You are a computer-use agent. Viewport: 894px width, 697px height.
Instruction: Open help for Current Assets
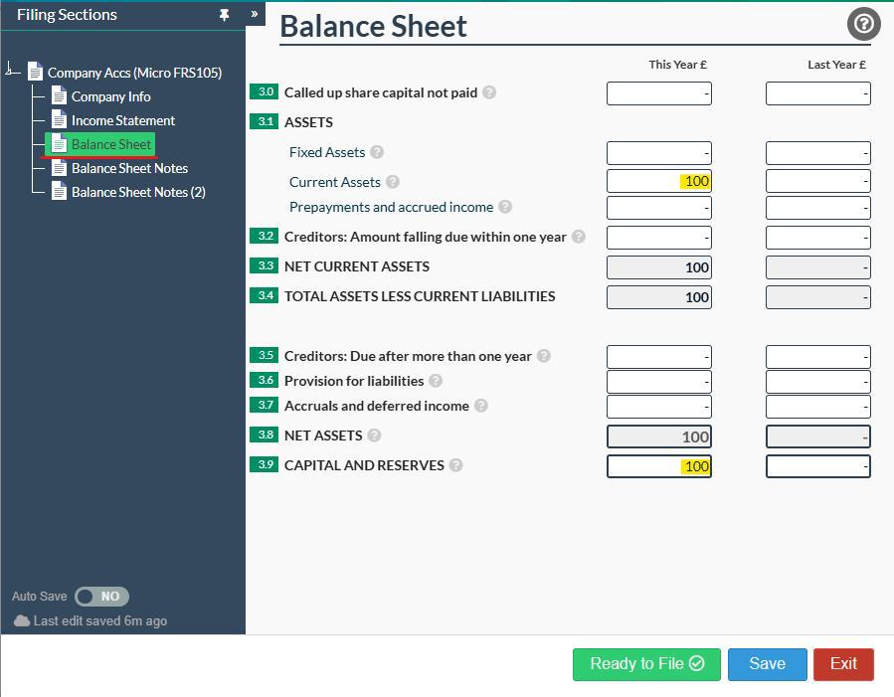click(x=394, y=182)
